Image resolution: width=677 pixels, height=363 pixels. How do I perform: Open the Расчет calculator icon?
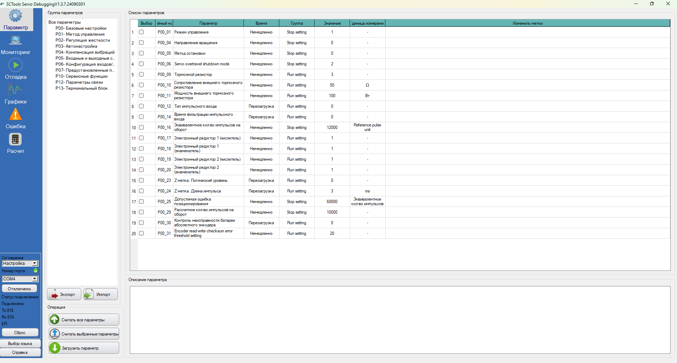16,139
